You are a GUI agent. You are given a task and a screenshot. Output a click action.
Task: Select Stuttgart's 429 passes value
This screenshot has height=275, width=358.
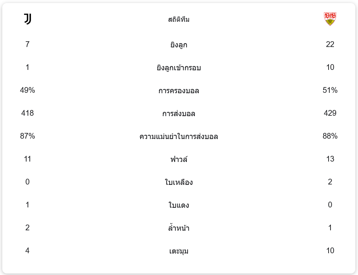coord(330,113)
